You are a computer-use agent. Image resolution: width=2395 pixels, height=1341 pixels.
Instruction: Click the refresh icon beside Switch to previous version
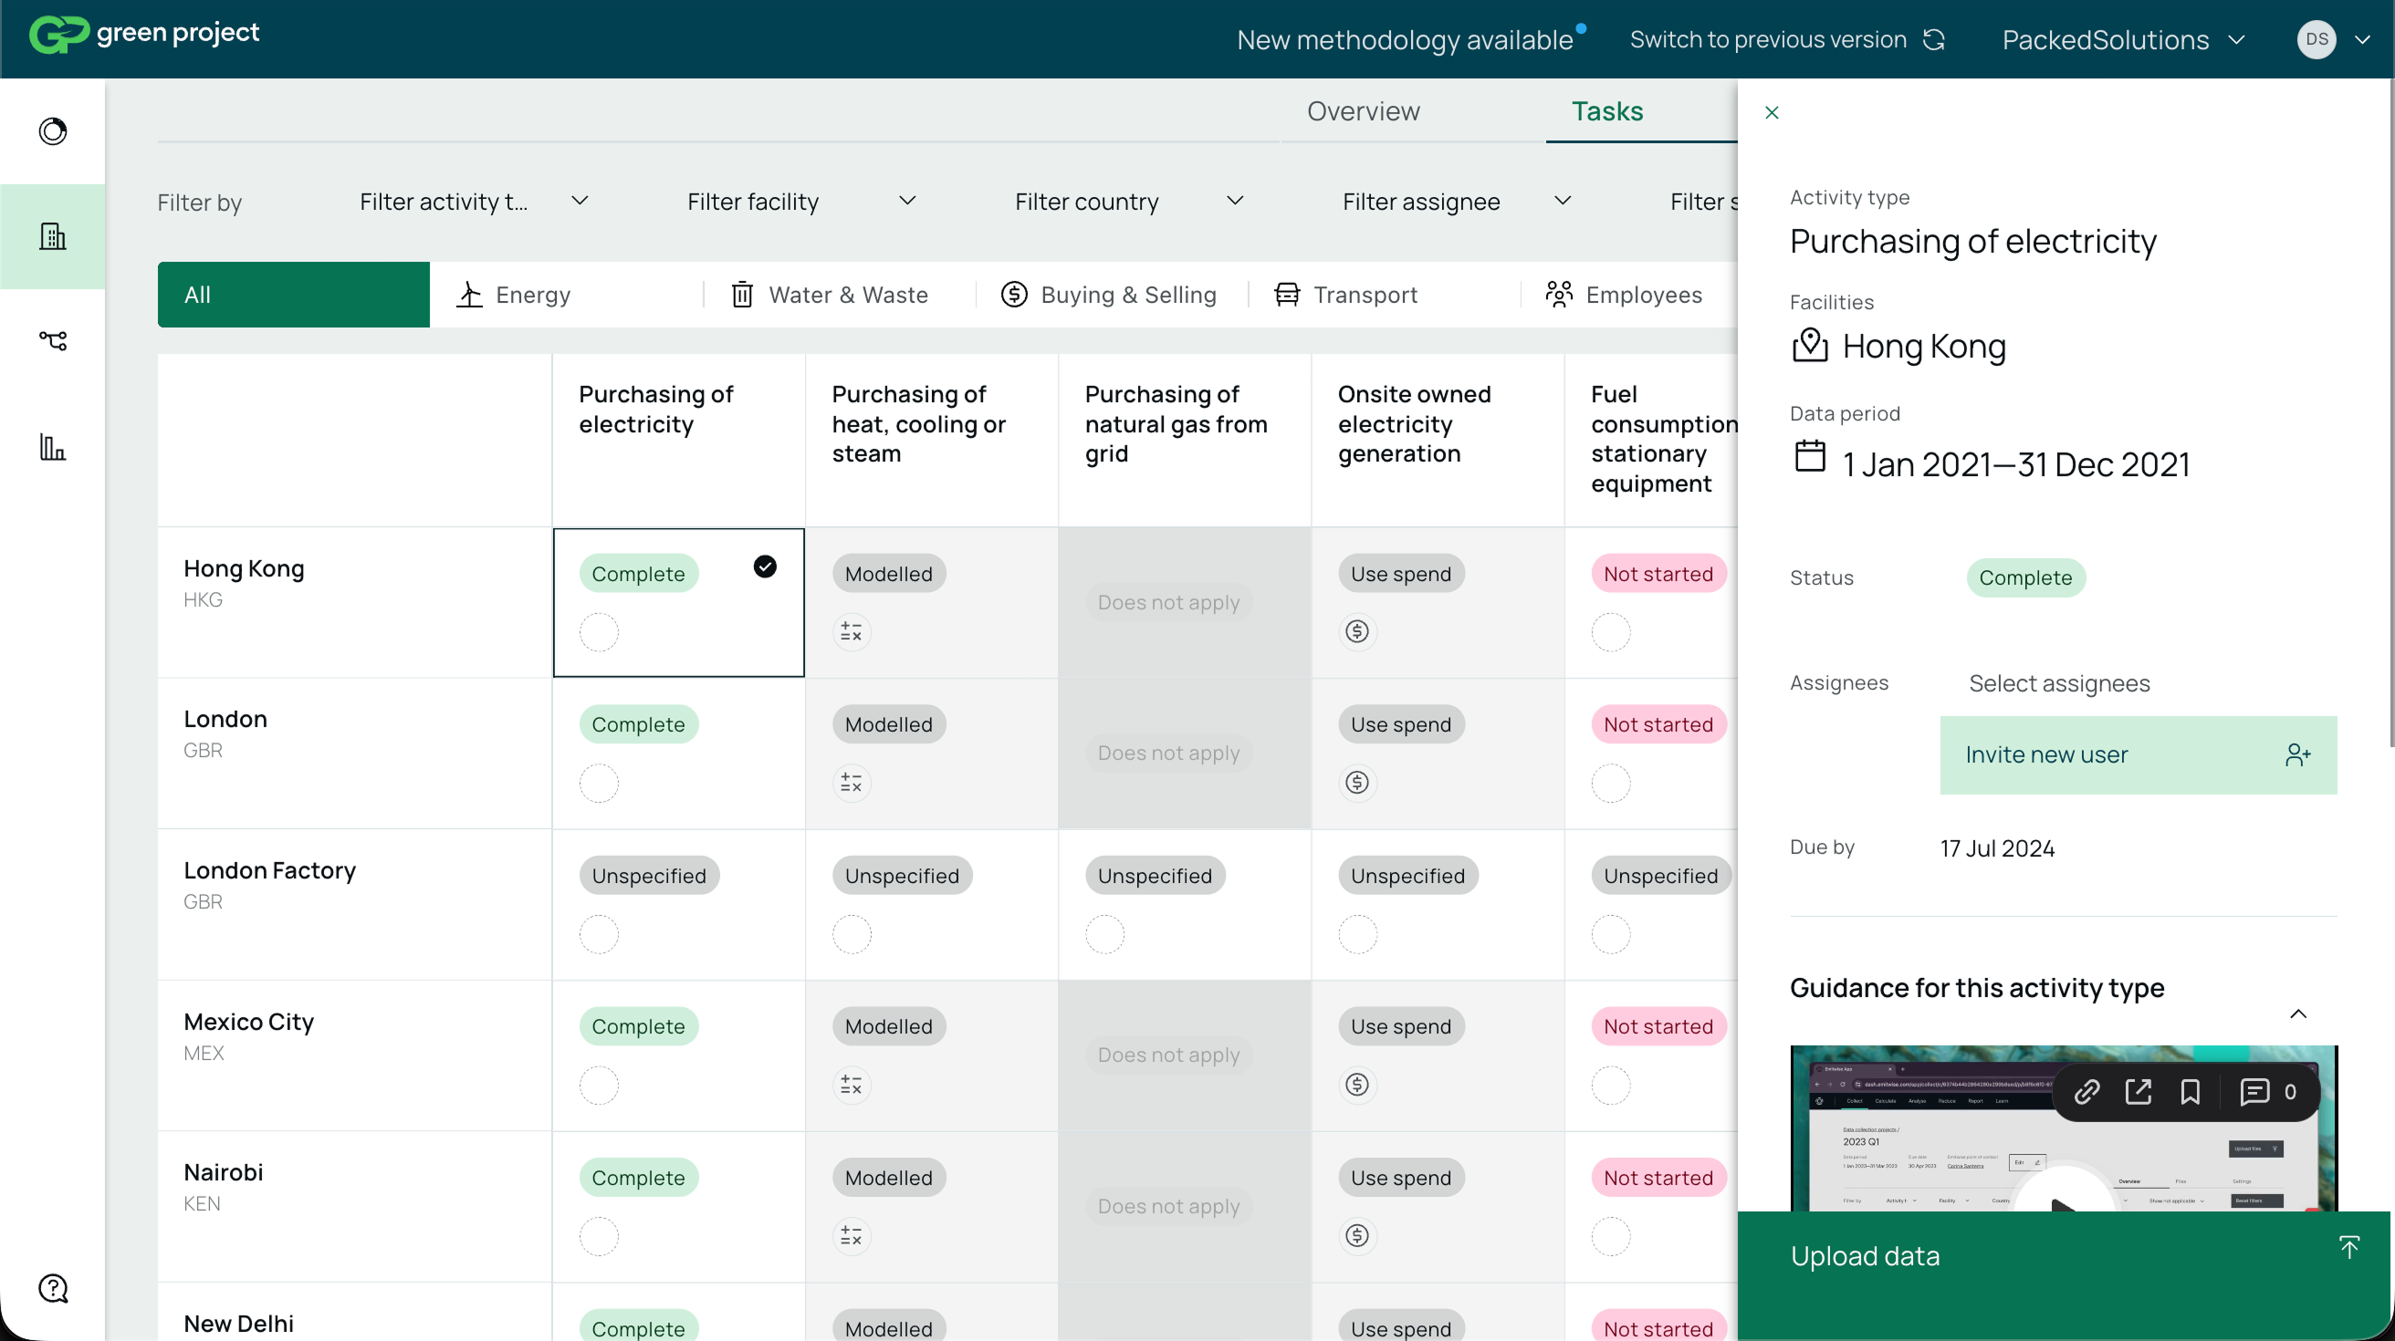click(x=1934, y=39)
